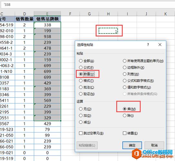
Task: Click cell with value 938
Action: click(47, 37)
